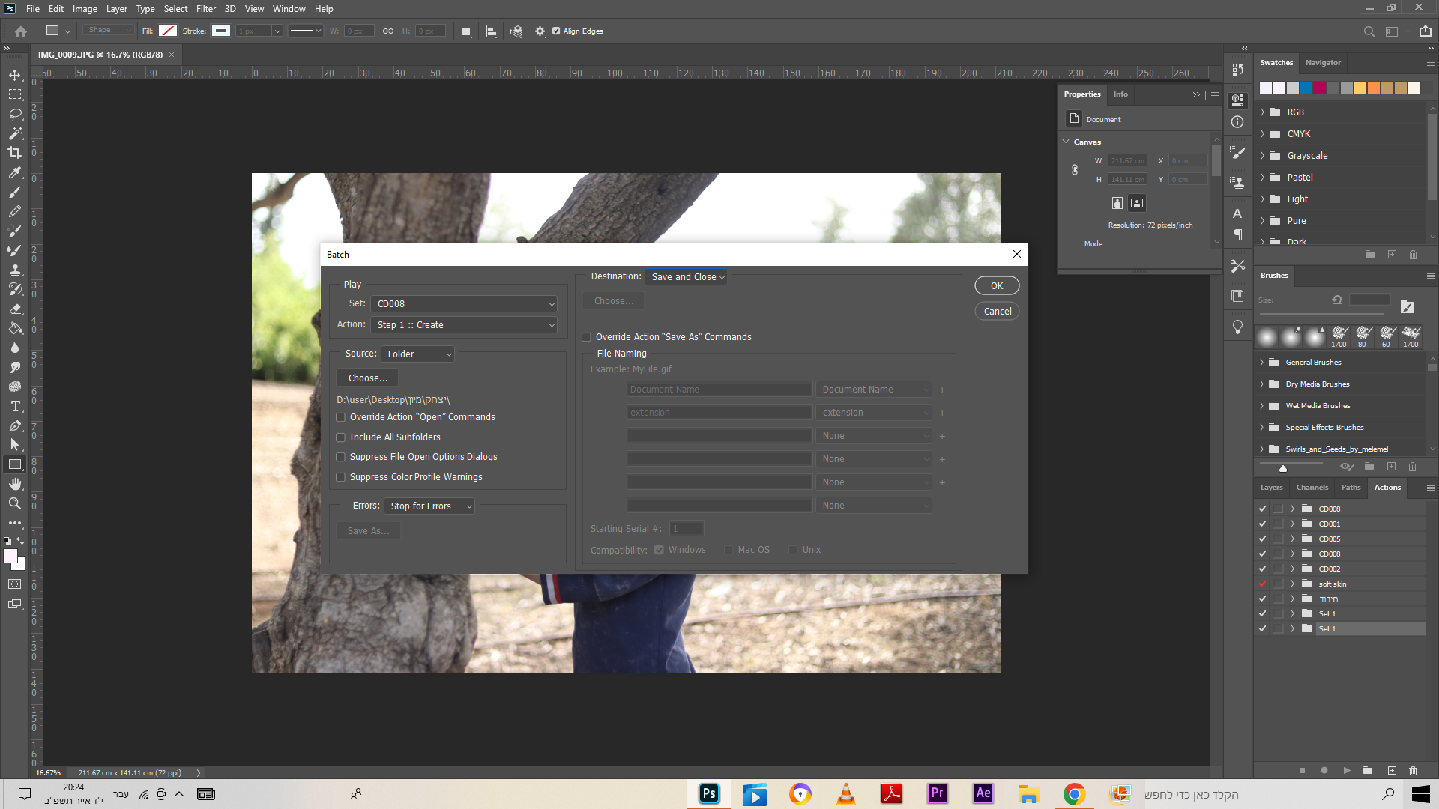Expand the Pastel swatches folder
The image size is (1439, 809).
1263,178
